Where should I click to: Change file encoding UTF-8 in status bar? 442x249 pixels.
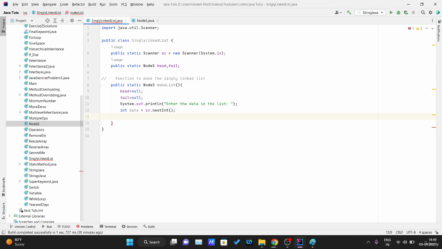pos(411,232)
